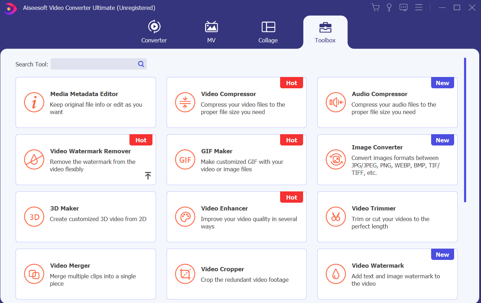Switch to the MV tab
This screenshot has height=303, width=481.
point(211,32)
